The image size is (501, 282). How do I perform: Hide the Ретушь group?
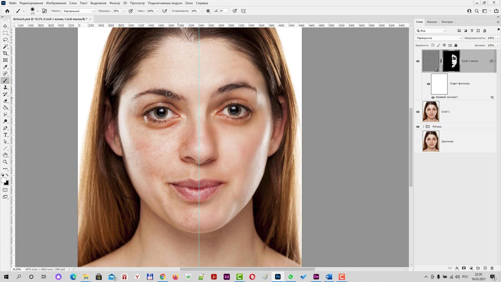tap(418, 127)
